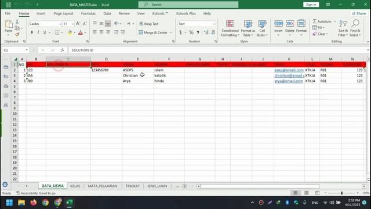Toggle Align Left for text
This screenshot has height=209, width=371.
tap(94, 33)
